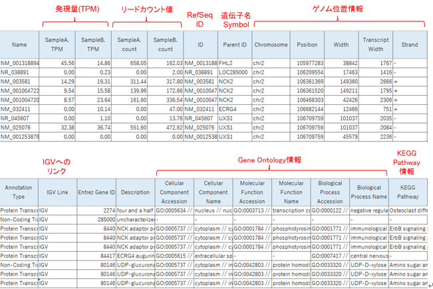Select the Strand column header
Screen dimensions: 433x289
(x=410, y=45)
